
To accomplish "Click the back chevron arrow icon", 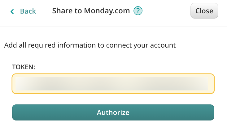I will (12, 12).
